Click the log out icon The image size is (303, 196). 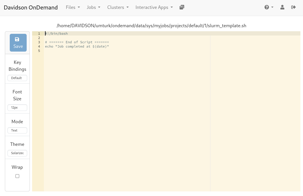(293, 7)
